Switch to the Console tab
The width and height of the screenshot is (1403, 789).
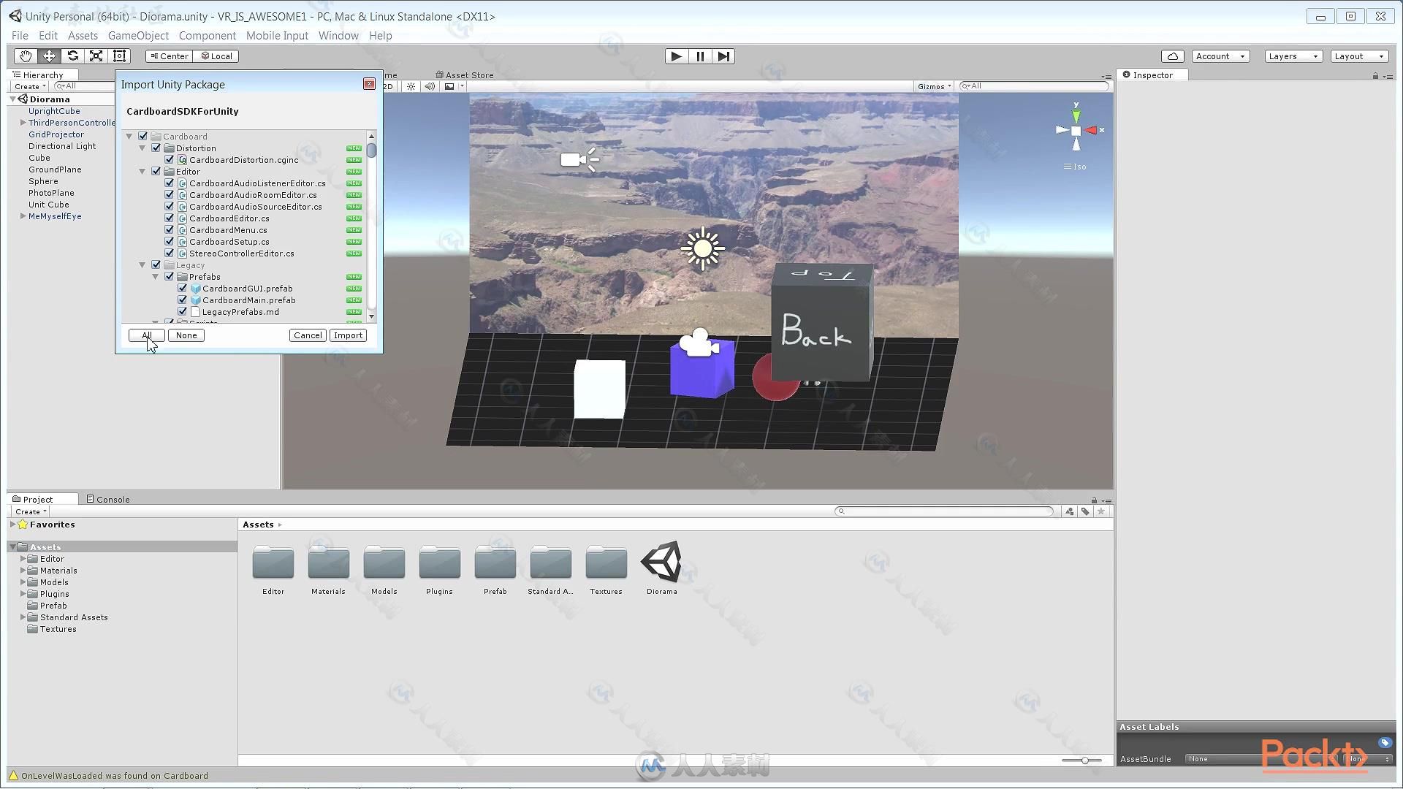(x=108, y=499)
